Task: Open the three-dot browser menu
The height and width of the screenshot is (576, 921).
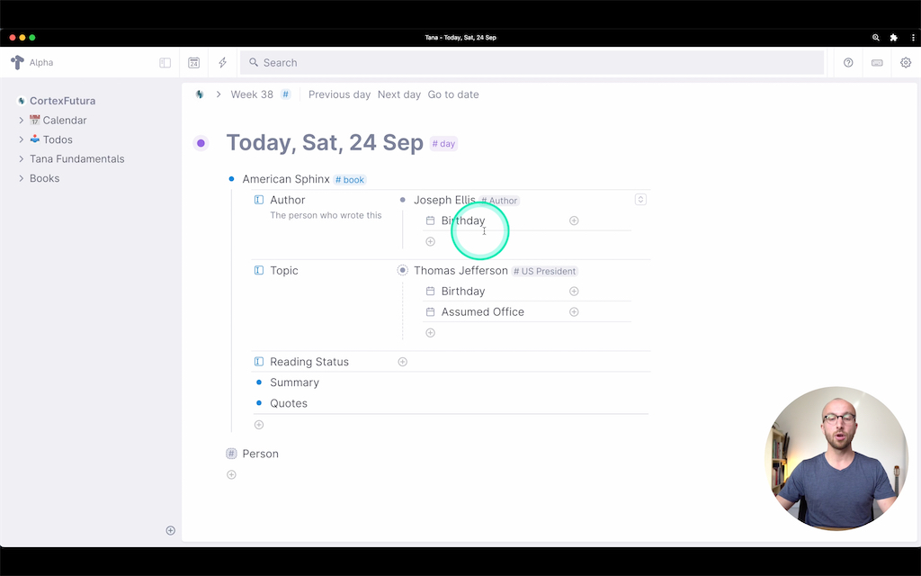Action: point(913,38)
